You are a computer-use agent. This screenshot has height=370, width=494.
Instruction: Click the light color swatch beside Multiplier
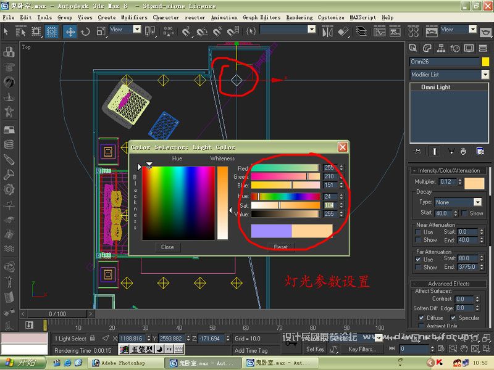pyautogui.click(x=474, y=183)
